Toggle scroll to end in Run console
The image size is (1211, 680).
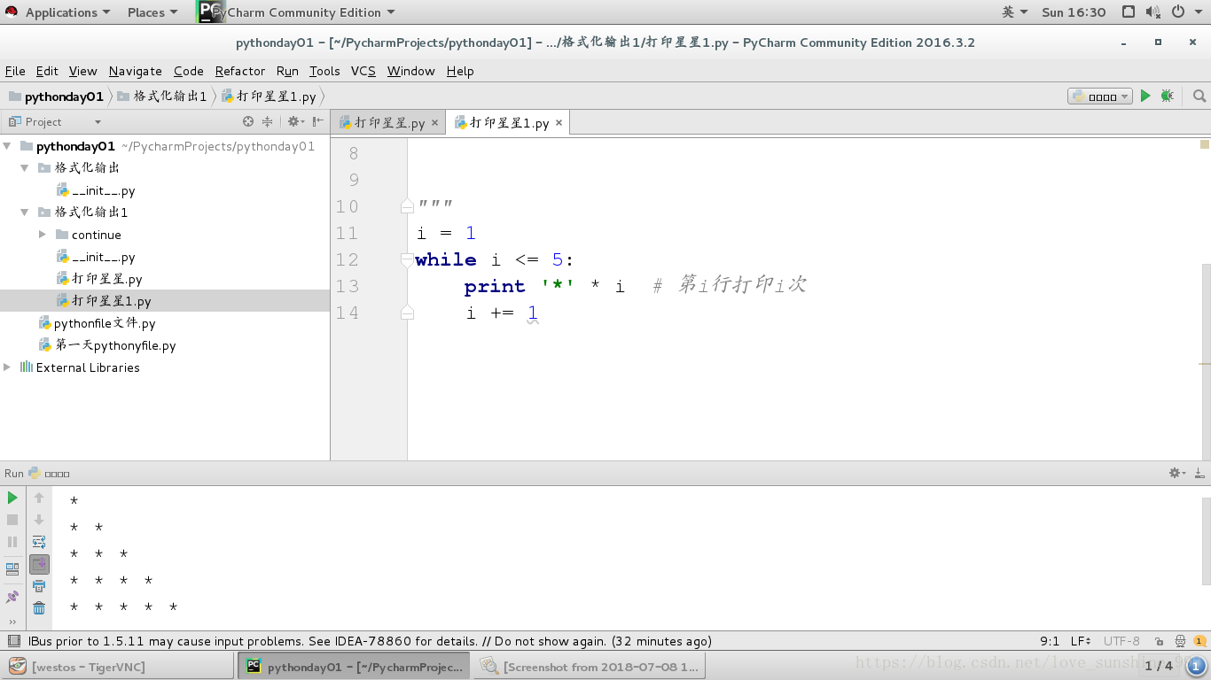click(x=39, y=564)
